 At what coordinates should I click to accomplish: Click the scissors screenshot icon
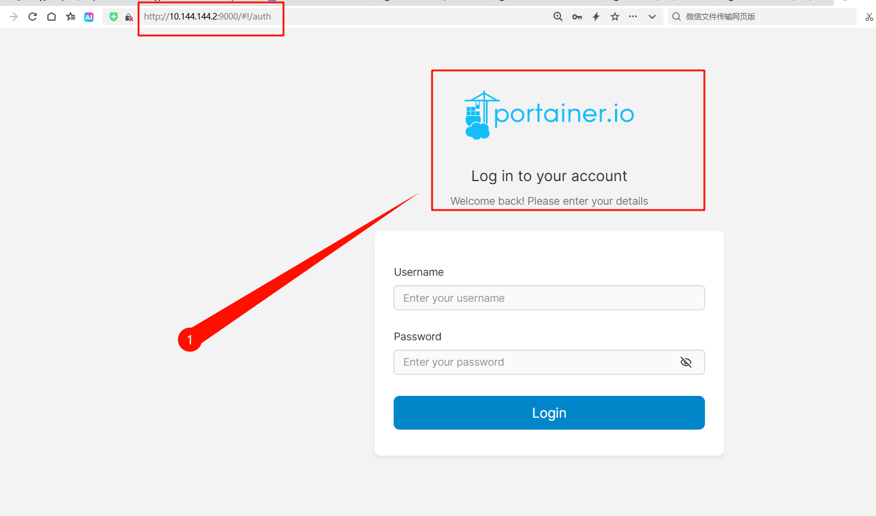tap(869, 17)
